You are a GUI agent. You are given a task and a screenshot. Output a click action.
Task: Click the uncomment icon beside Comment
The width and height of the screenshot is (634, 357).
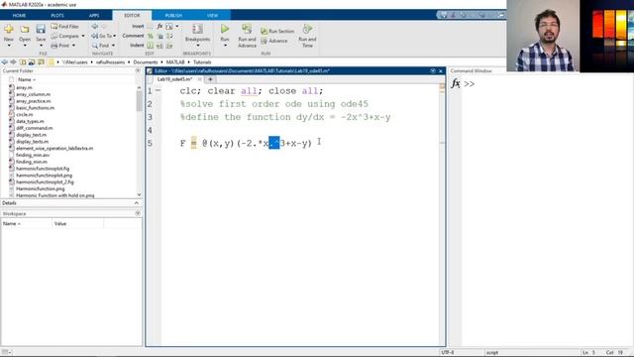click(159, 36)
